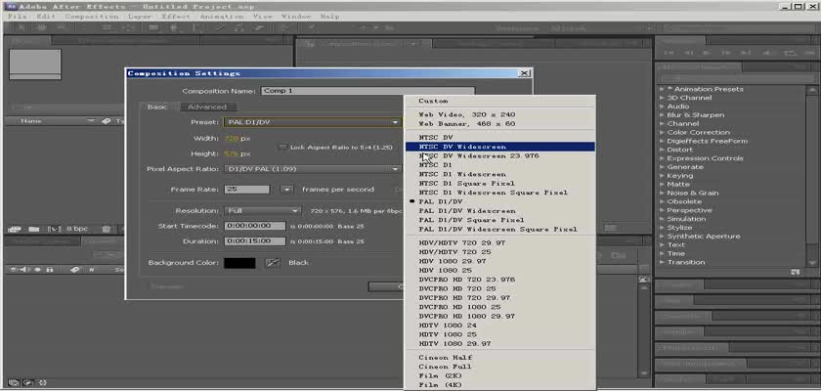The height and width of the screenshot is (391, 821).
Task: Select the Zoom tool in toolbar
Action: pos(63,27)
